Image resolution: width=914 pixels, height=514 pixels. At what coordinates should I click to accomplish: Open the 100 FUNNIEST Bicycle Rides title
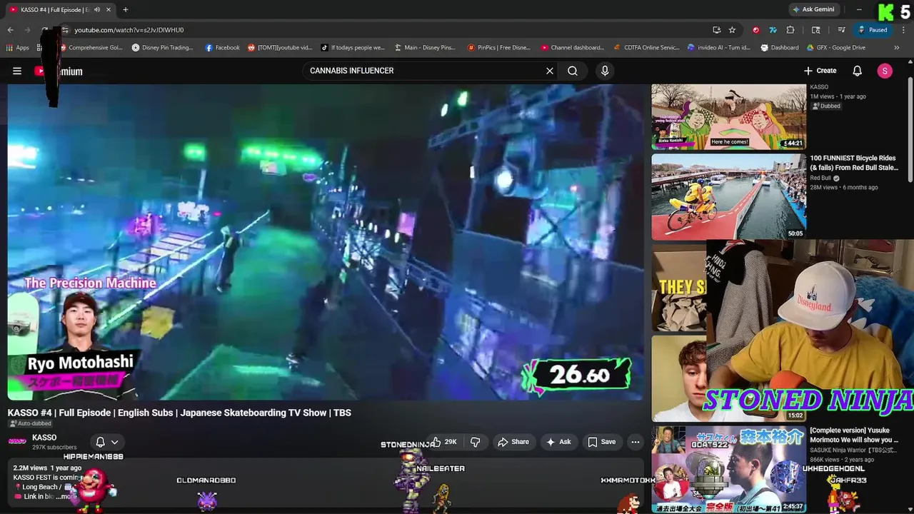click(854, 163)
